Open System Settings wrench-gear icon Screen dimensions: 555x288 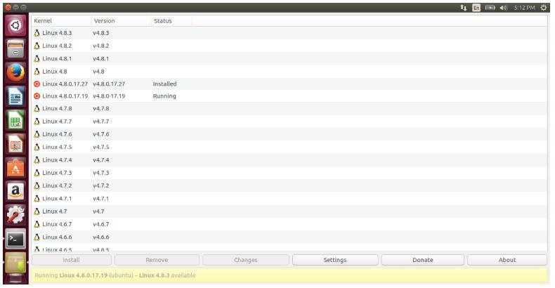point(15,215)
